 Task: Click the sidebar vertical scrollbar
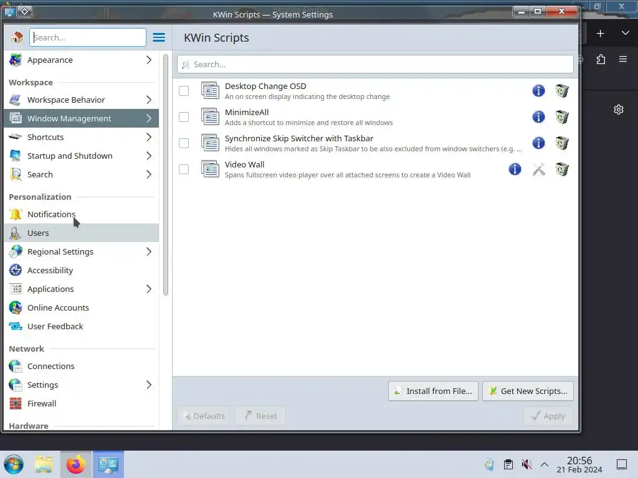(166, 175)
